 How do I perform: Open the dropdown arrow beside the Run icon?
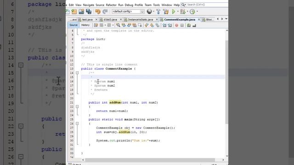tap(178, 11)
